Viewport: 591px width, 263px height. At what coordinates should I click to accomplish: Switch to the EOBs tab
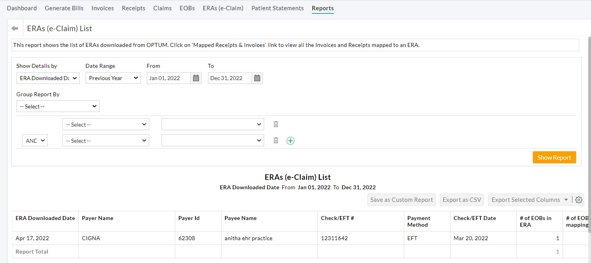187,8
